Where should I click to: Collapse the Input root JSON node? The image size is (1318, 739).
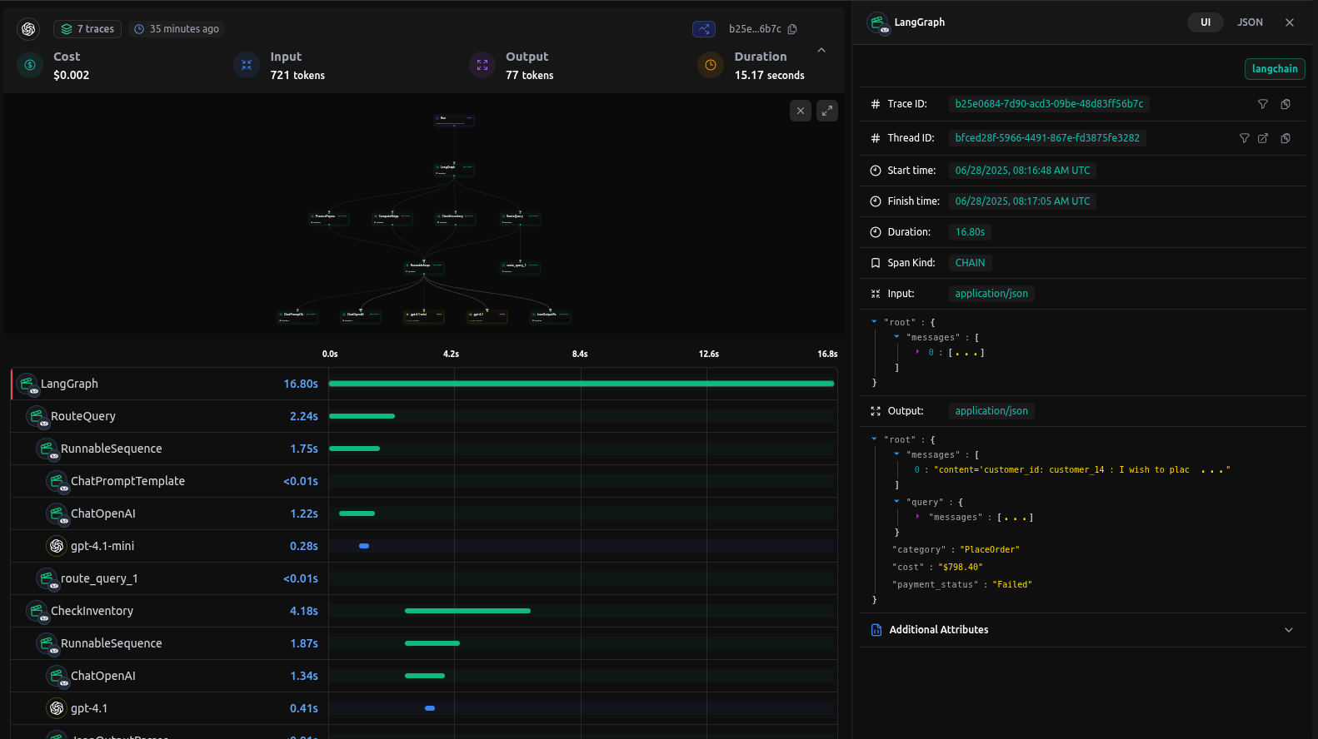point(874,322)
